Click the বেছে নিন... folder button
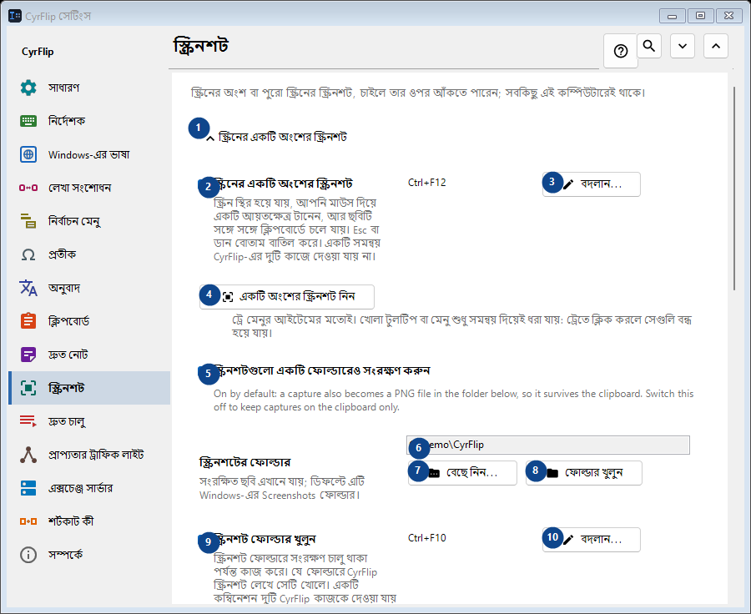The width and height of the screenshot is (751, 614). coord(462,473)
